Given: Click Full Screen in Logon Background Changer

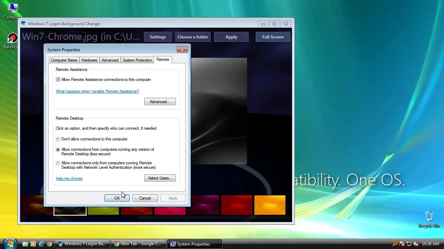Looking at the screenshot, I should [273, 37].
